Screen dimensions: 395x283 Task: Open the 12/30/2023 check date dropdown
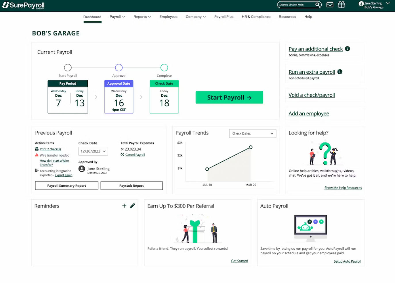coord(93,151)
